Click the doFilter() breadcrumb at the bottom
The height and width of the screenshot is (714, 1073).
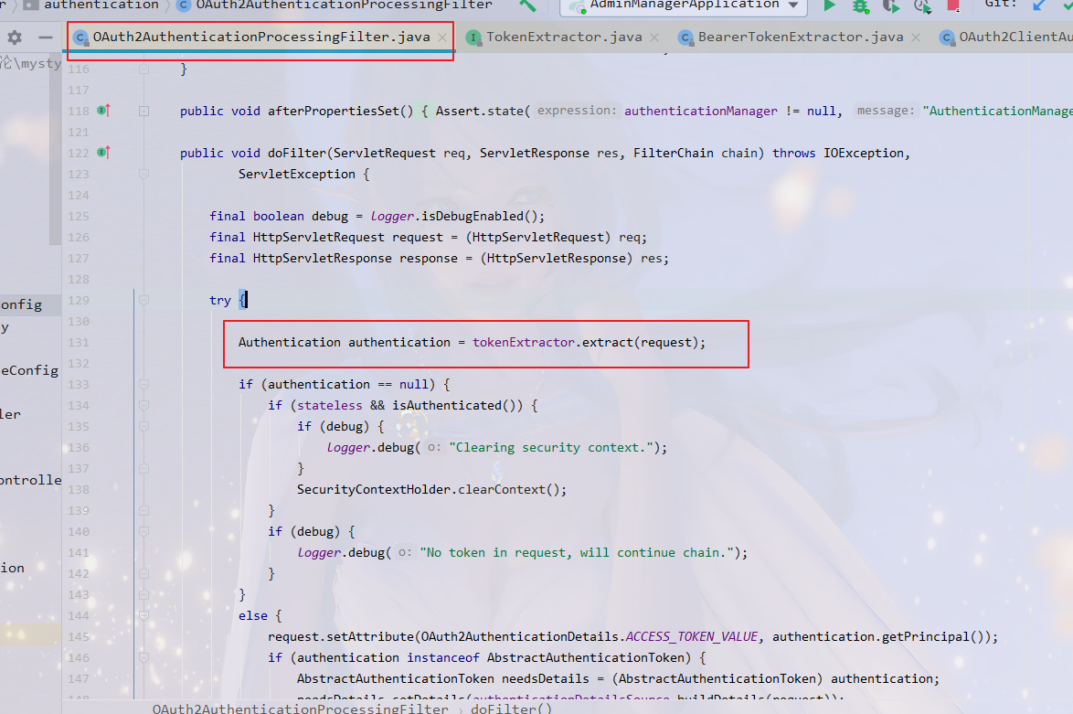[x=511, y=709]
